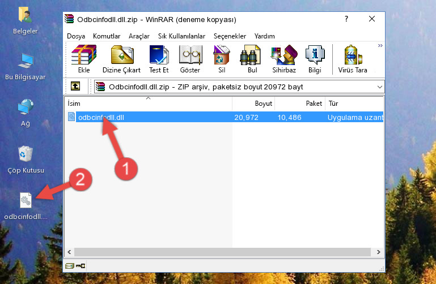
Task: Click the Sil delete toolbar icon
Action: (222, 59)
